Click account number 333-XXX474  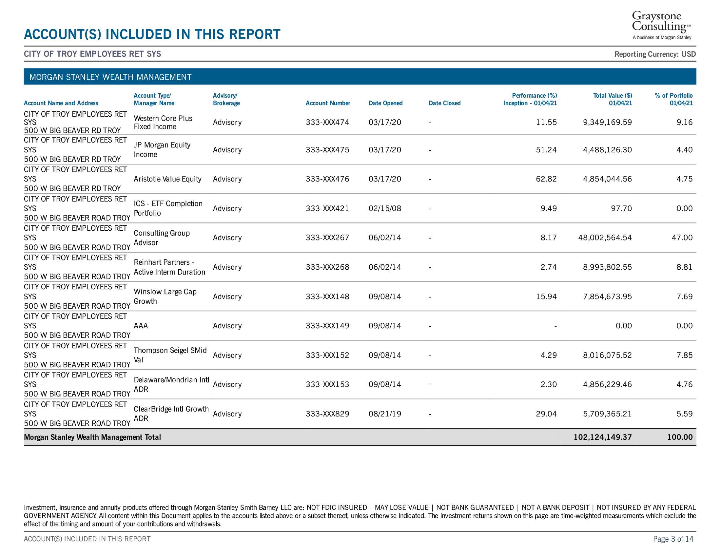pyautogui.click(x=327, y=123)
